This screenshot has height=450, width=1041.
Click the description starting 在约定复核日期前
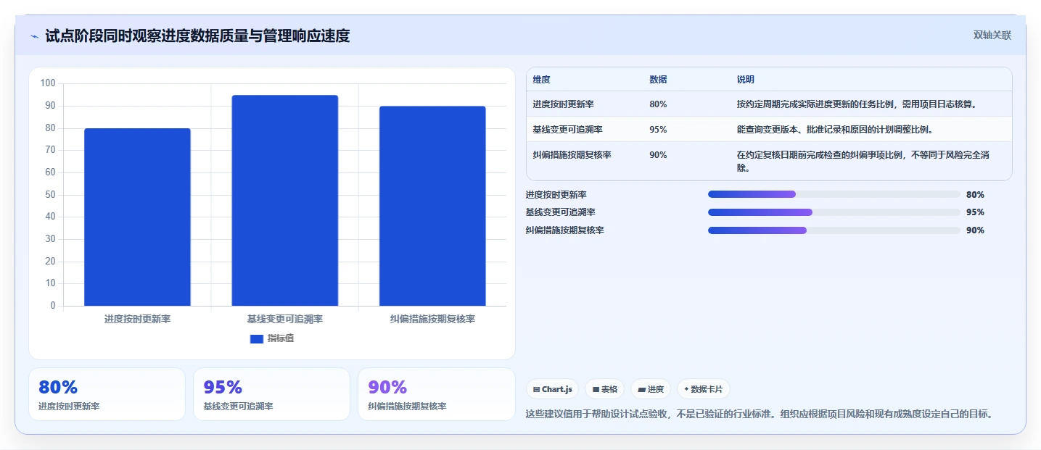pyautogui.click(x=865, y=161)
